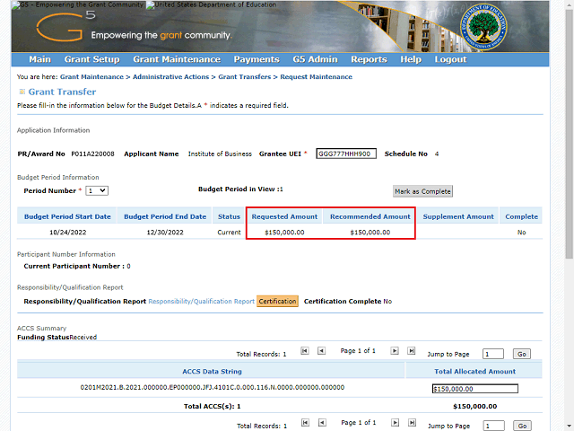This screenshot has width=574, height=431.
Task: Click Go button in upper pagination
Action: click(522, 354)
